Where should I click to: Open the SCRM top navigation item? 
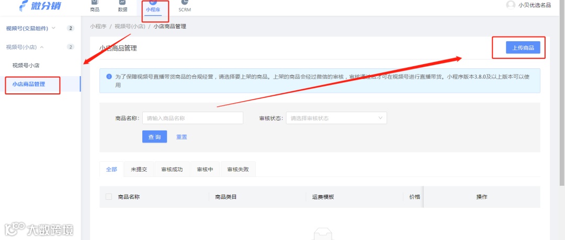pyautogui.click(x=185, y=6)
